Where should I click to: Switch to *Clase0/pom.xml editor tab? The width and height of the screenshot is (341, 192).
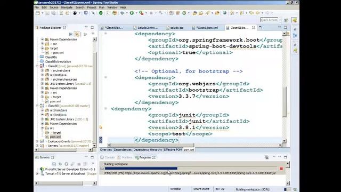(205, 28)
